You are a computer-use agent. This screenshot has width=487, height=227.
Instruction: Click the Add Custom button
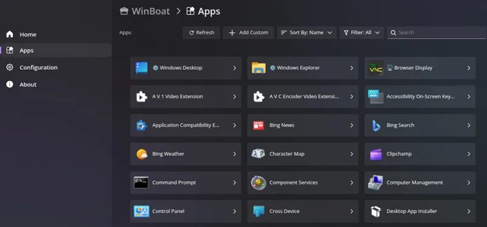click(x=248, y=33)
